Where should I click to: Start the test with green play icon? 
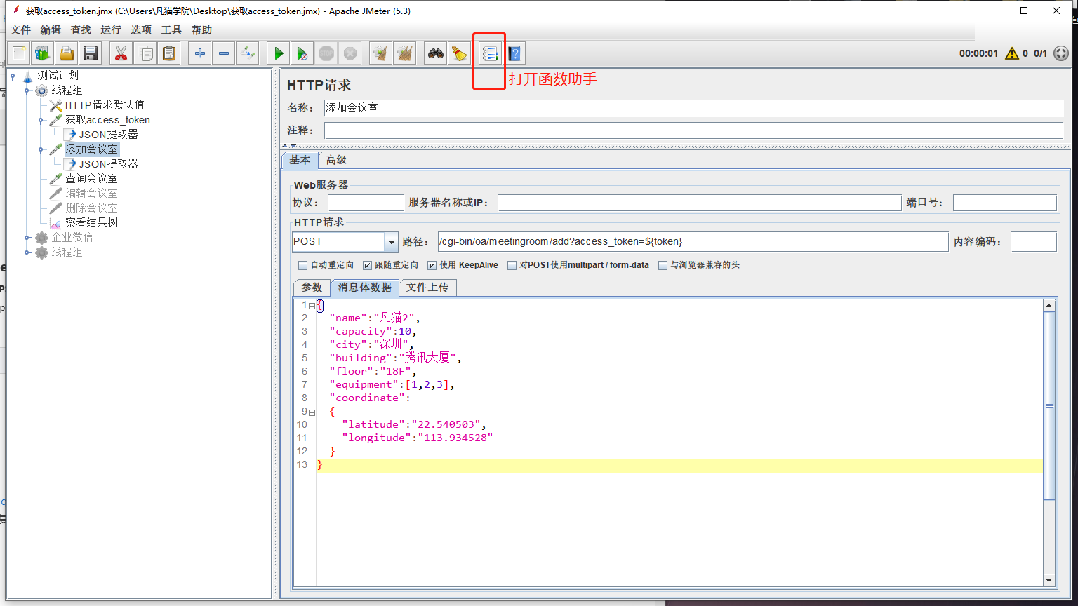pos(279,53)
